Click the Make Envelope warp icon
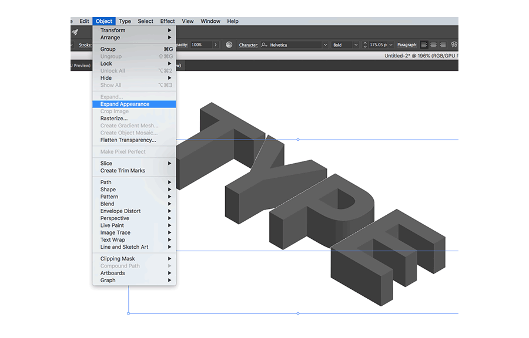 (x=454, y=45)
